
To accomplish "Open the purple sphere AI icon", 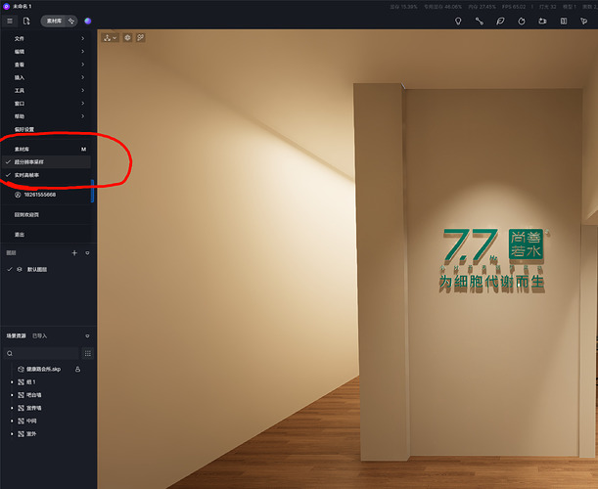I will (88, 21).
